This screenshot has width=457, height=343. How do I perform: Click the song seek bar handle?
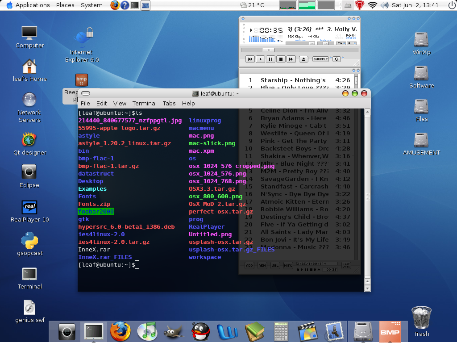[268, 50]
